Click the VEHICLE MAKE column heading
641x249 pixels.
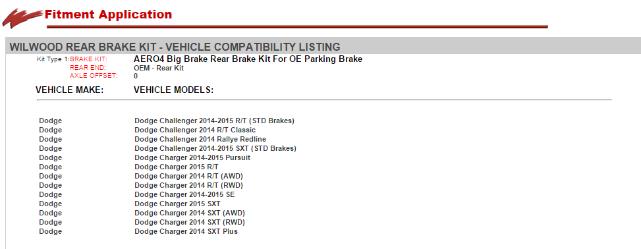(70, 90)
